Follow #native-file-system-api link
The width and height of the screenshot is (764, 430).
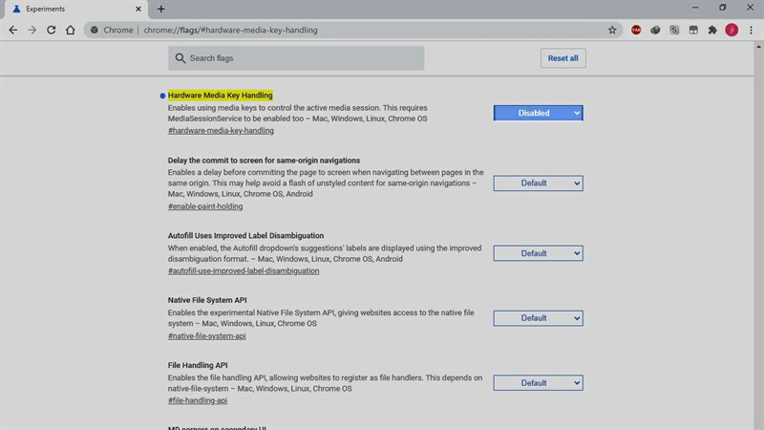point(206,336)
